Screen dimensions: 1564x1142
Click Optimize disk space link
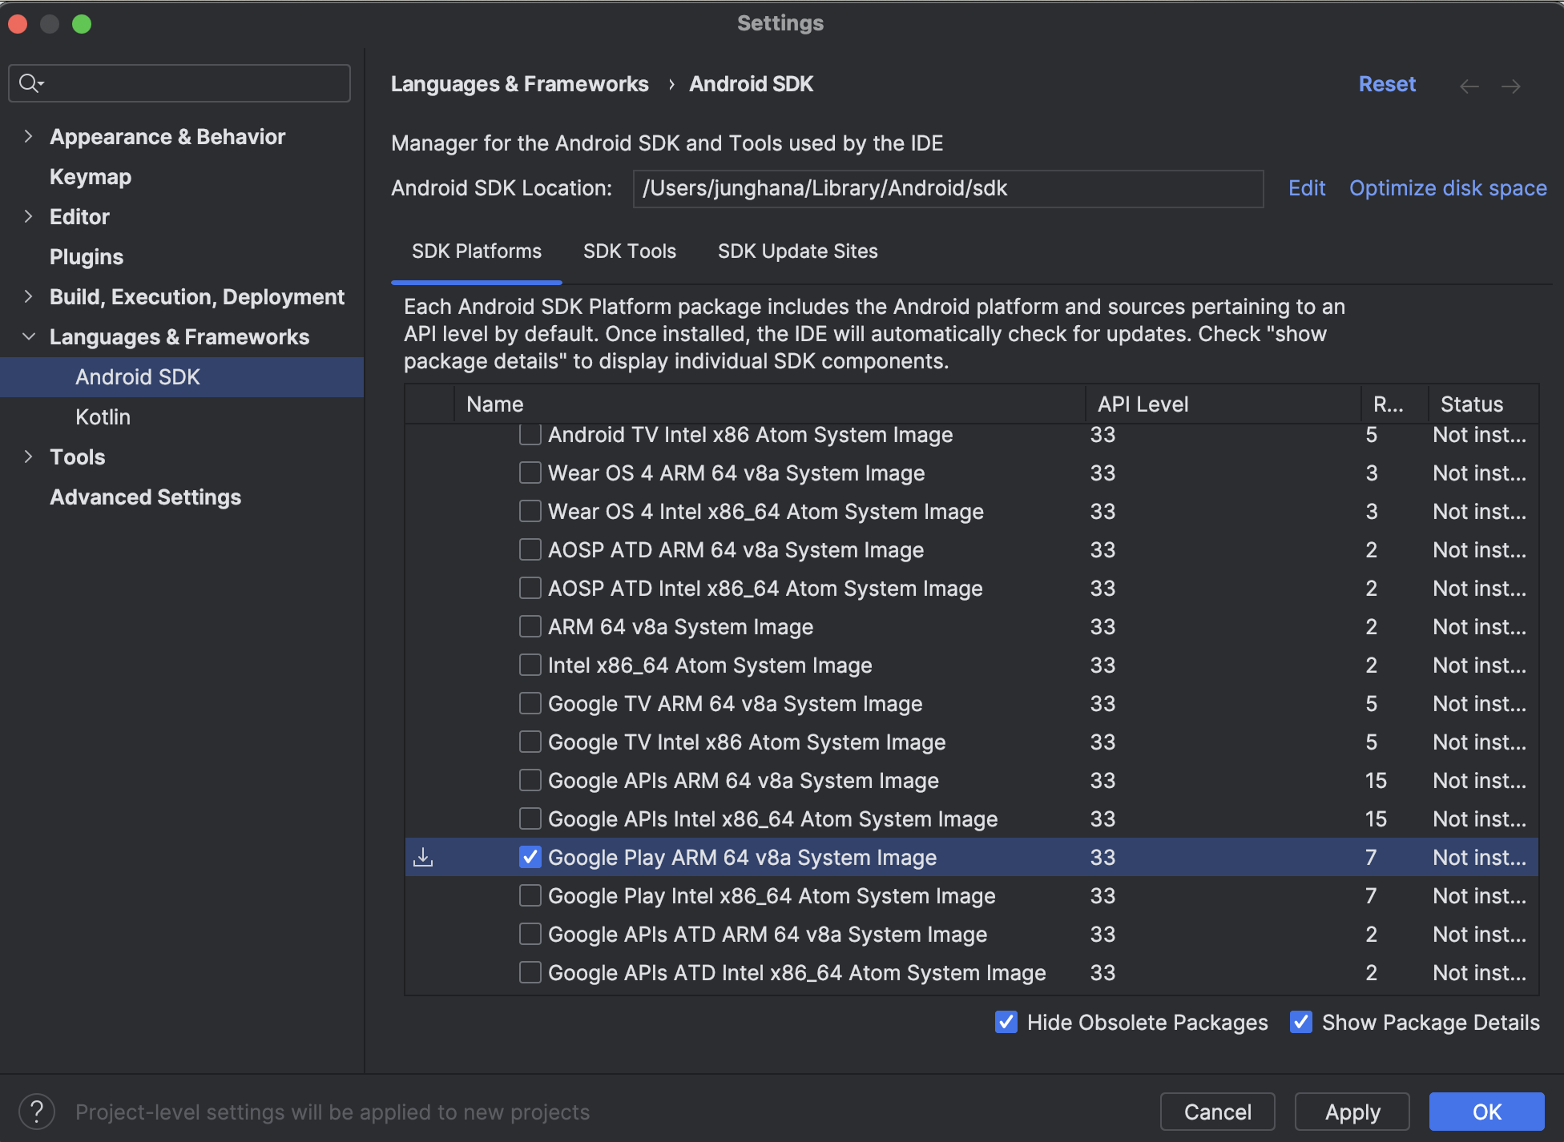point(1448,188)
